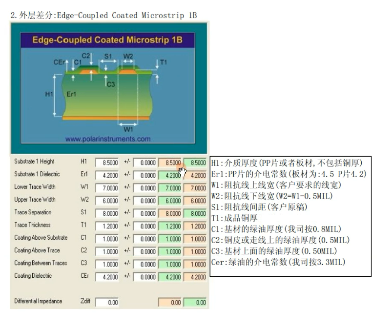Click the S1 spacing marker in the diagram
The image size is (392, 328).
(108, 57)
